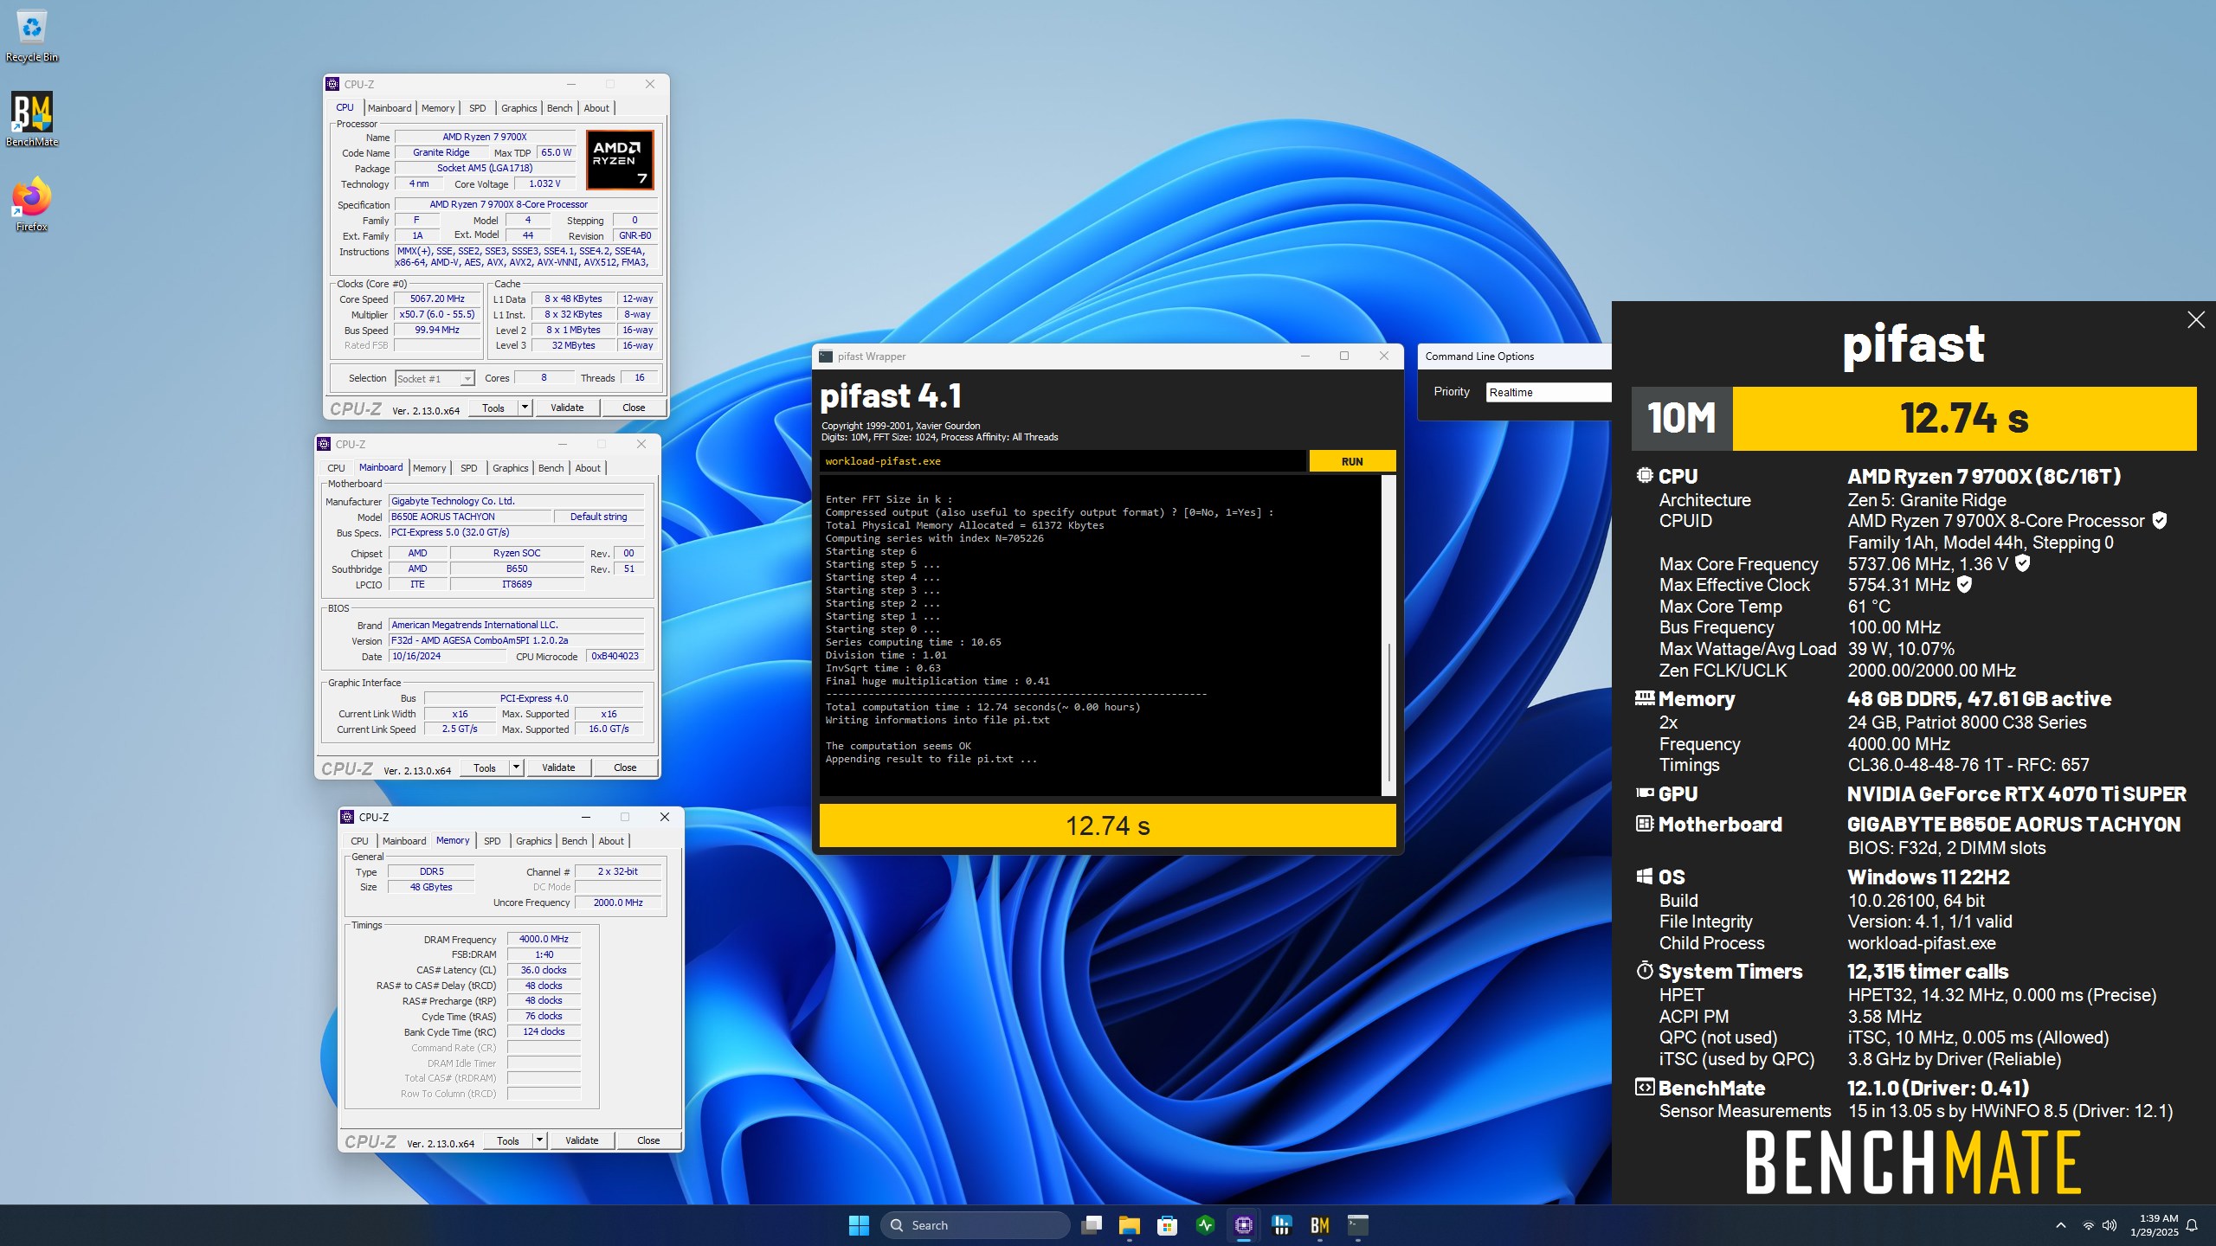Screen dimensions: 2216x1246
Task: Click the Memory section icon in BenchMate
Action: pos(1645,697)
